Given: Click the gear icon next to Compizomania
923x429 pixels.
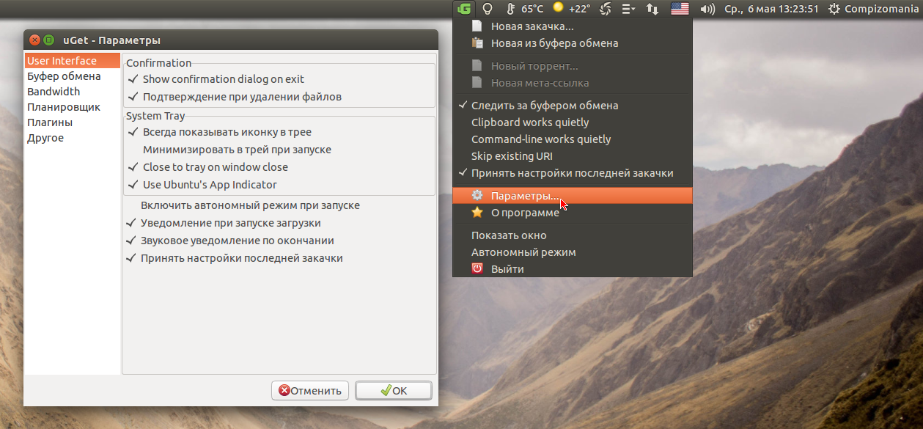Looking at the screenshot, I should point(834,9).
